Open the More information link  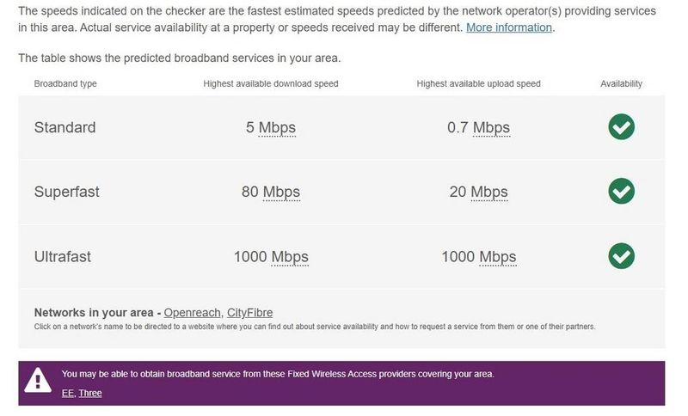coord(508,28)
